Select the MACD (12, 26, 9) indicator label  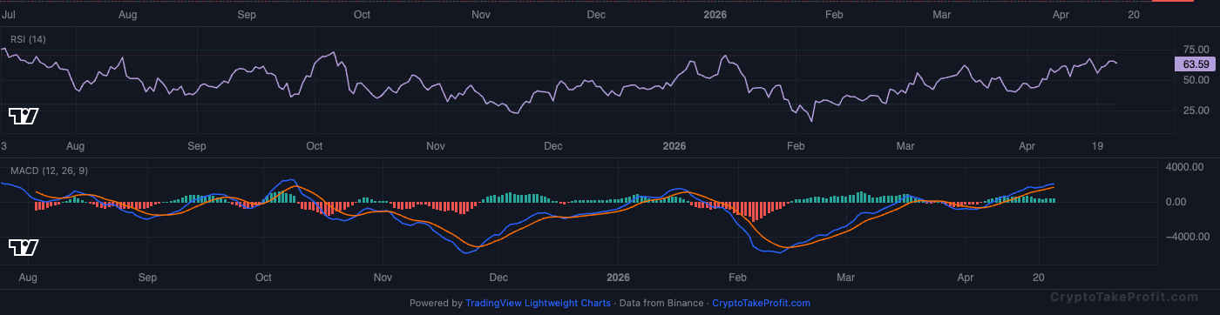pos(48,171)
